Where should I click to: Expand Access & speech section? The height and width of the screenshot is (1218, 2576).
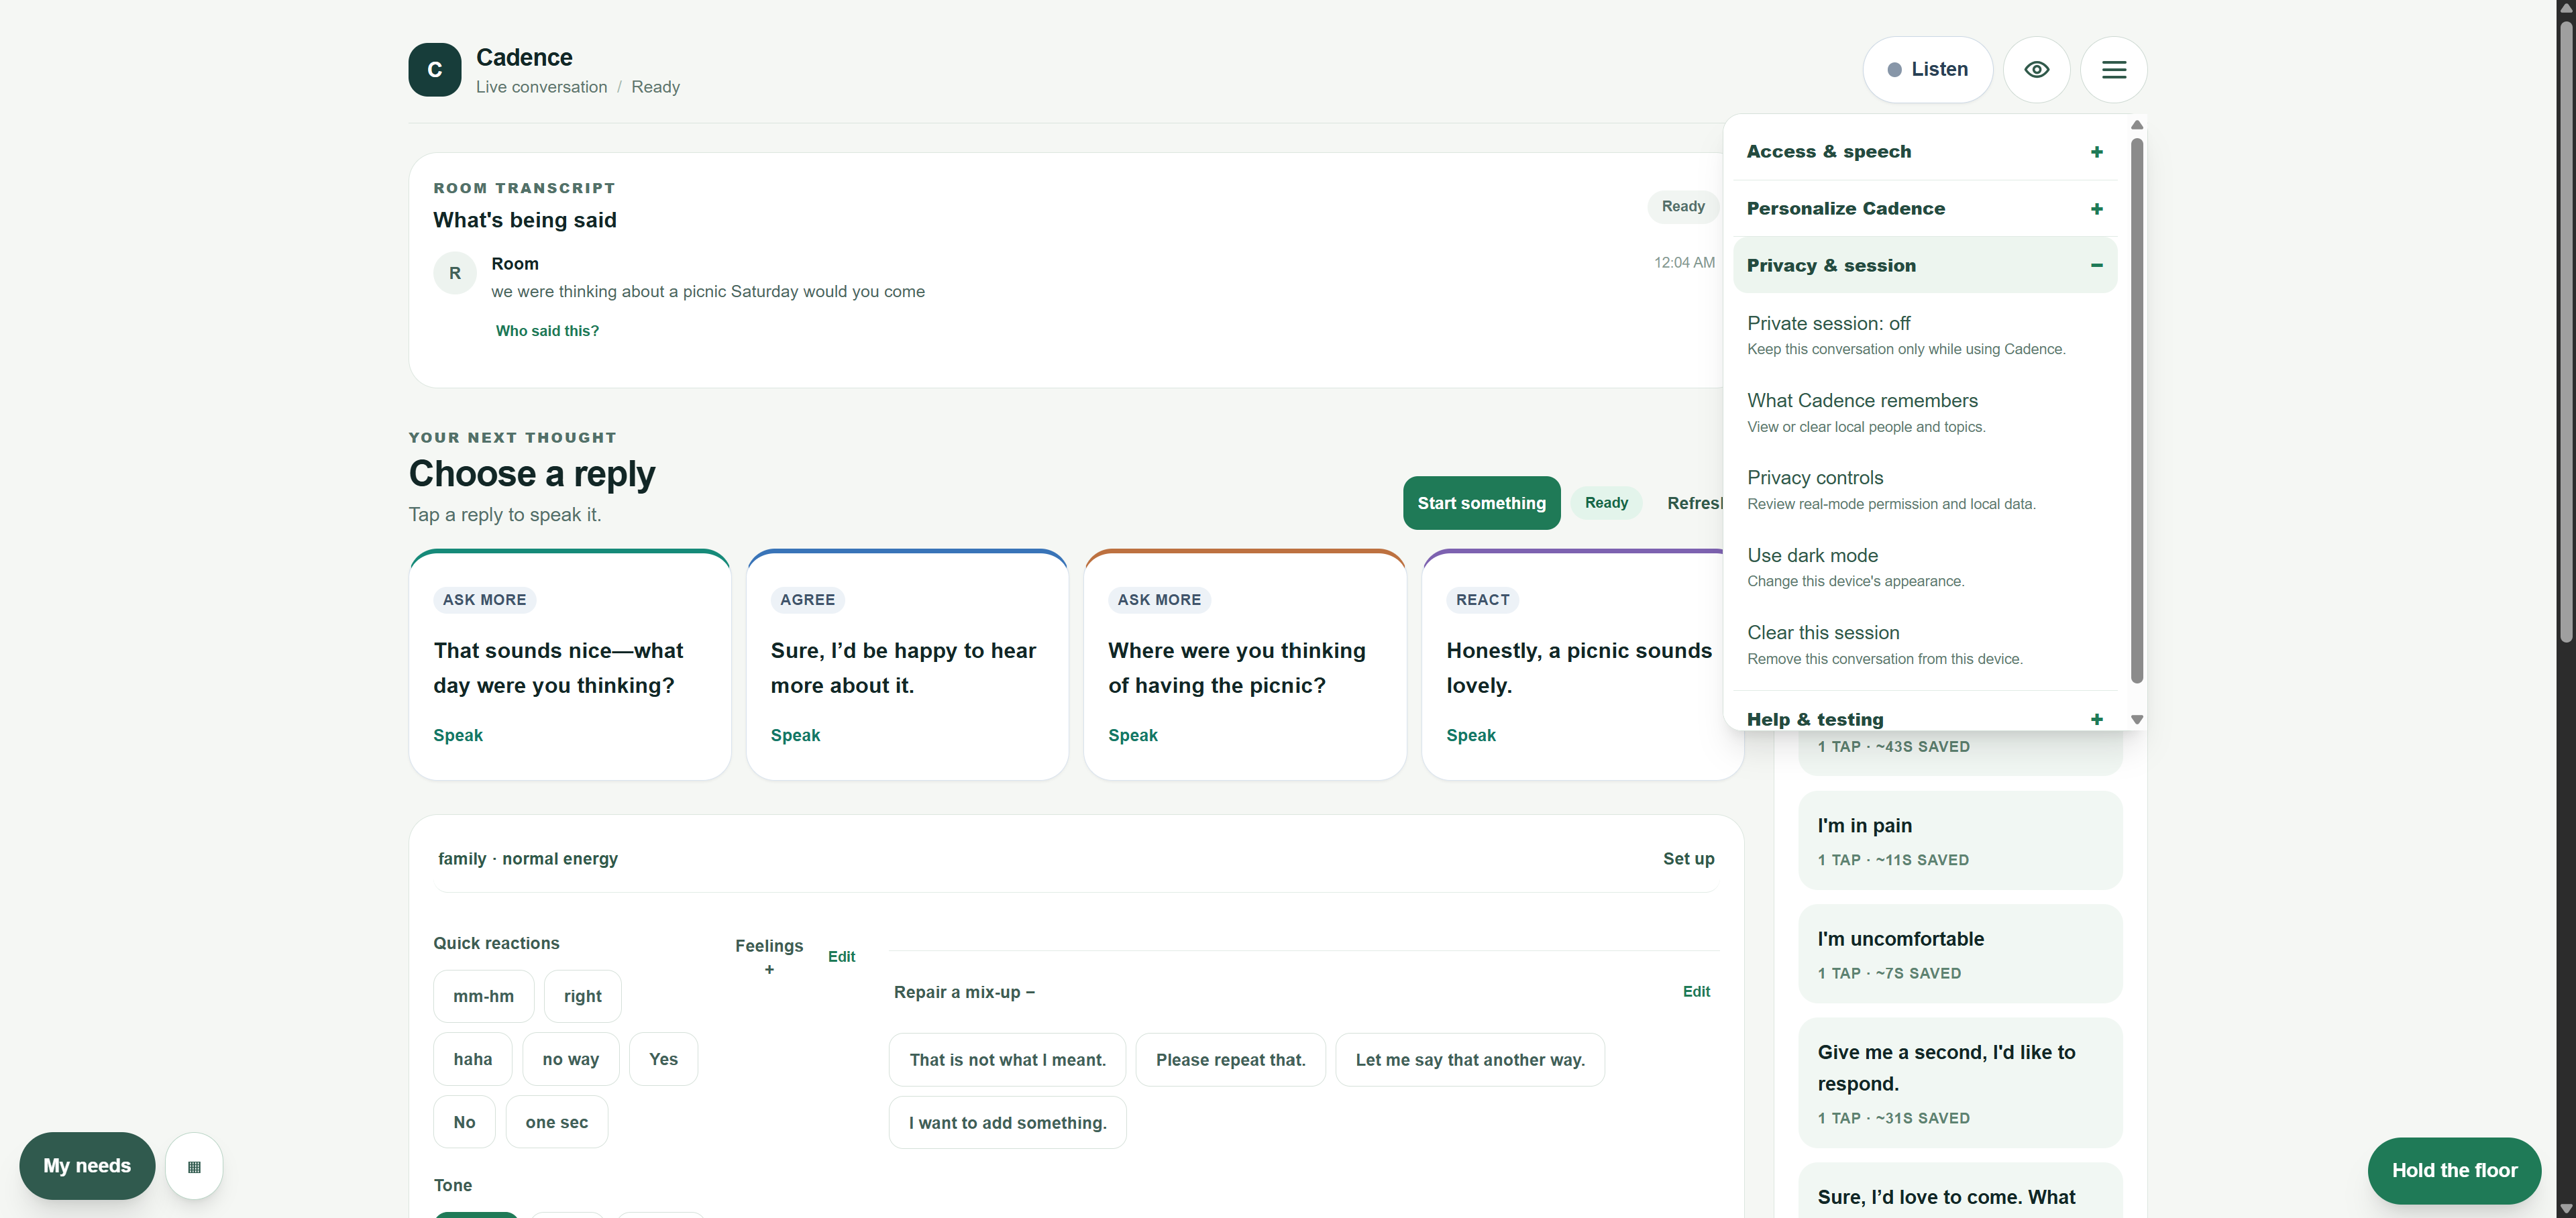coord(1925,152)
